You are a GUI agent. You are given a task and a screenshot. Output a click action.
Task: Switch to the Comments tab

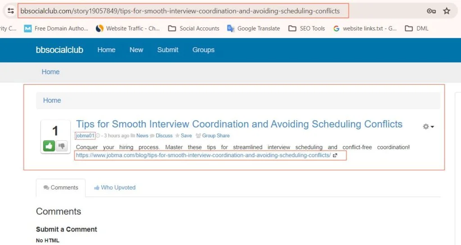coord(61,188)
